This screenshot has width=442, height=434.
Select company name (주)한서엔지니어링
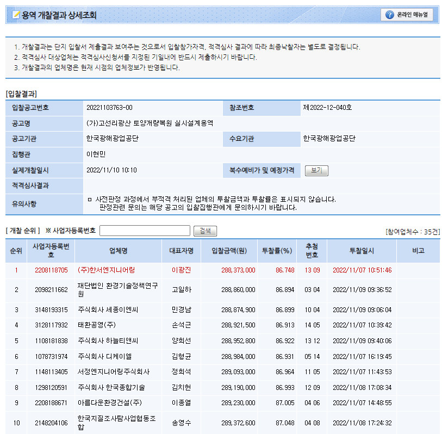click(106, 270)
